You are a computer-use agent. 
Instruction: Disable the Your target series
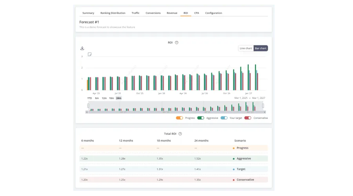click(x=224, y=118)
